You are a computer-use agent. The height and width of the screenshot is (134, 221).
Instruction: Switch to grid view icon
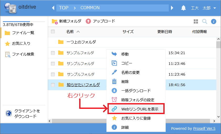tap(196, 21)
